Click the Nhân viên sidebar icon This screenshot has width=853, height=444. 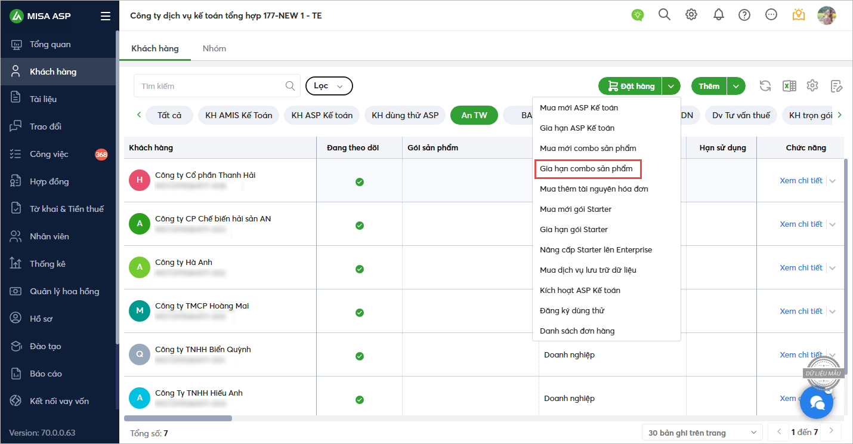click(x=16, y=236)
